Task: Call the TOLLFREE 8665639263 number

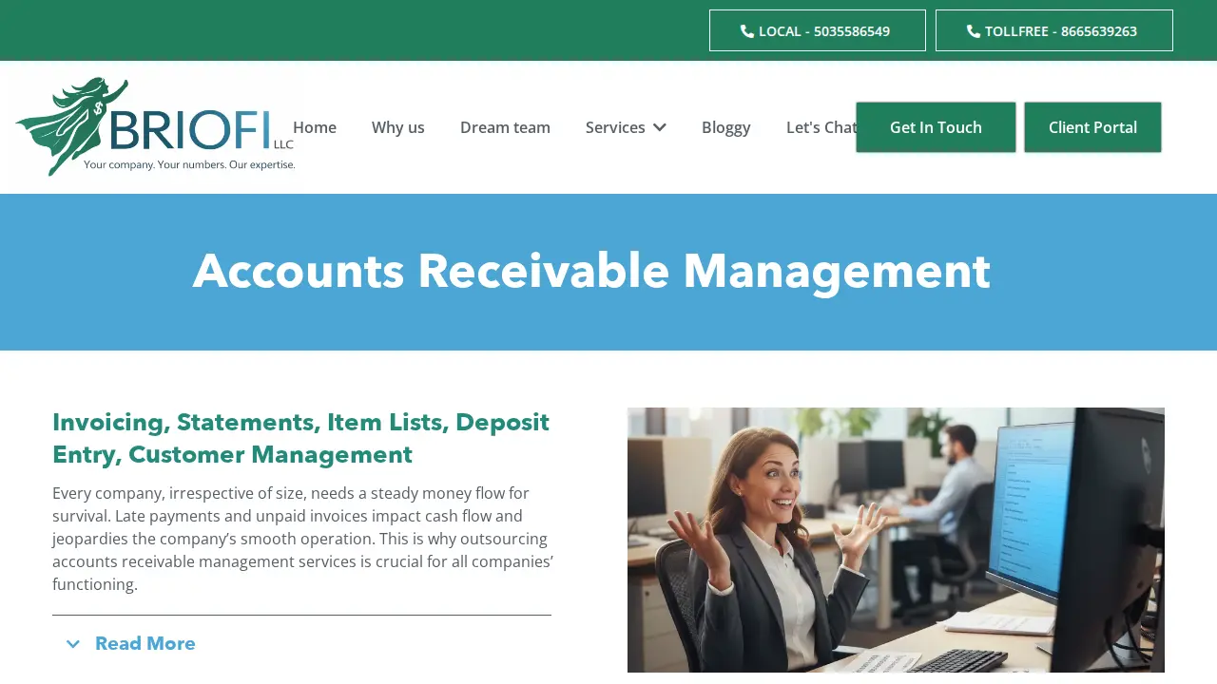Action: tap(1054, 30)
